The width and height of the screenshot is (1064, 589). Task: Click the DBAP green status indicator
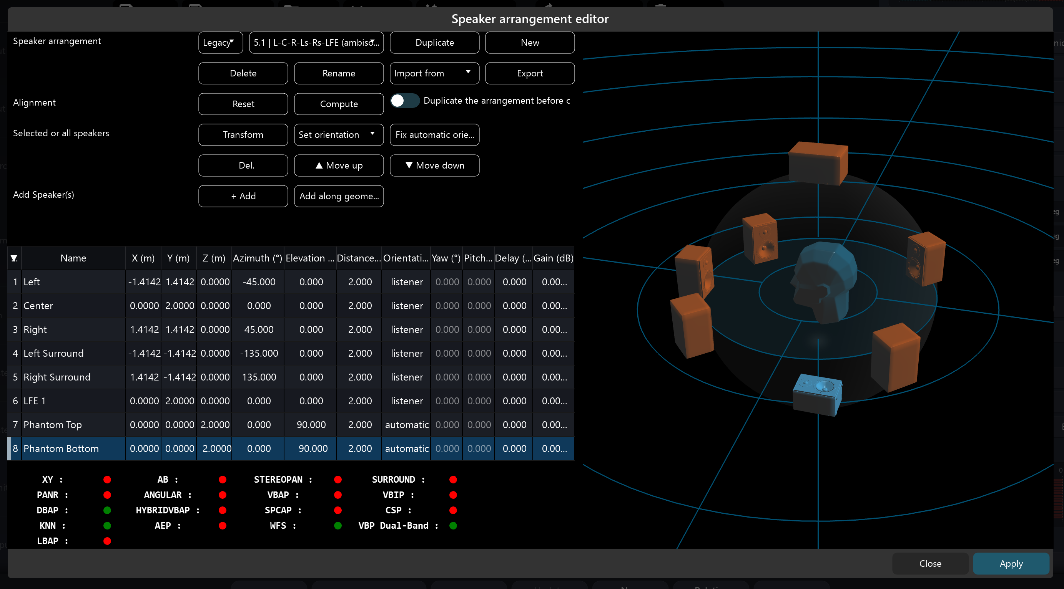pos(107,510)
